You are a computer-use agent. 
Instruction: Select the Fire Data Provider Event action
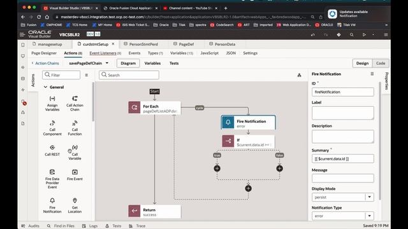[52, 179]
